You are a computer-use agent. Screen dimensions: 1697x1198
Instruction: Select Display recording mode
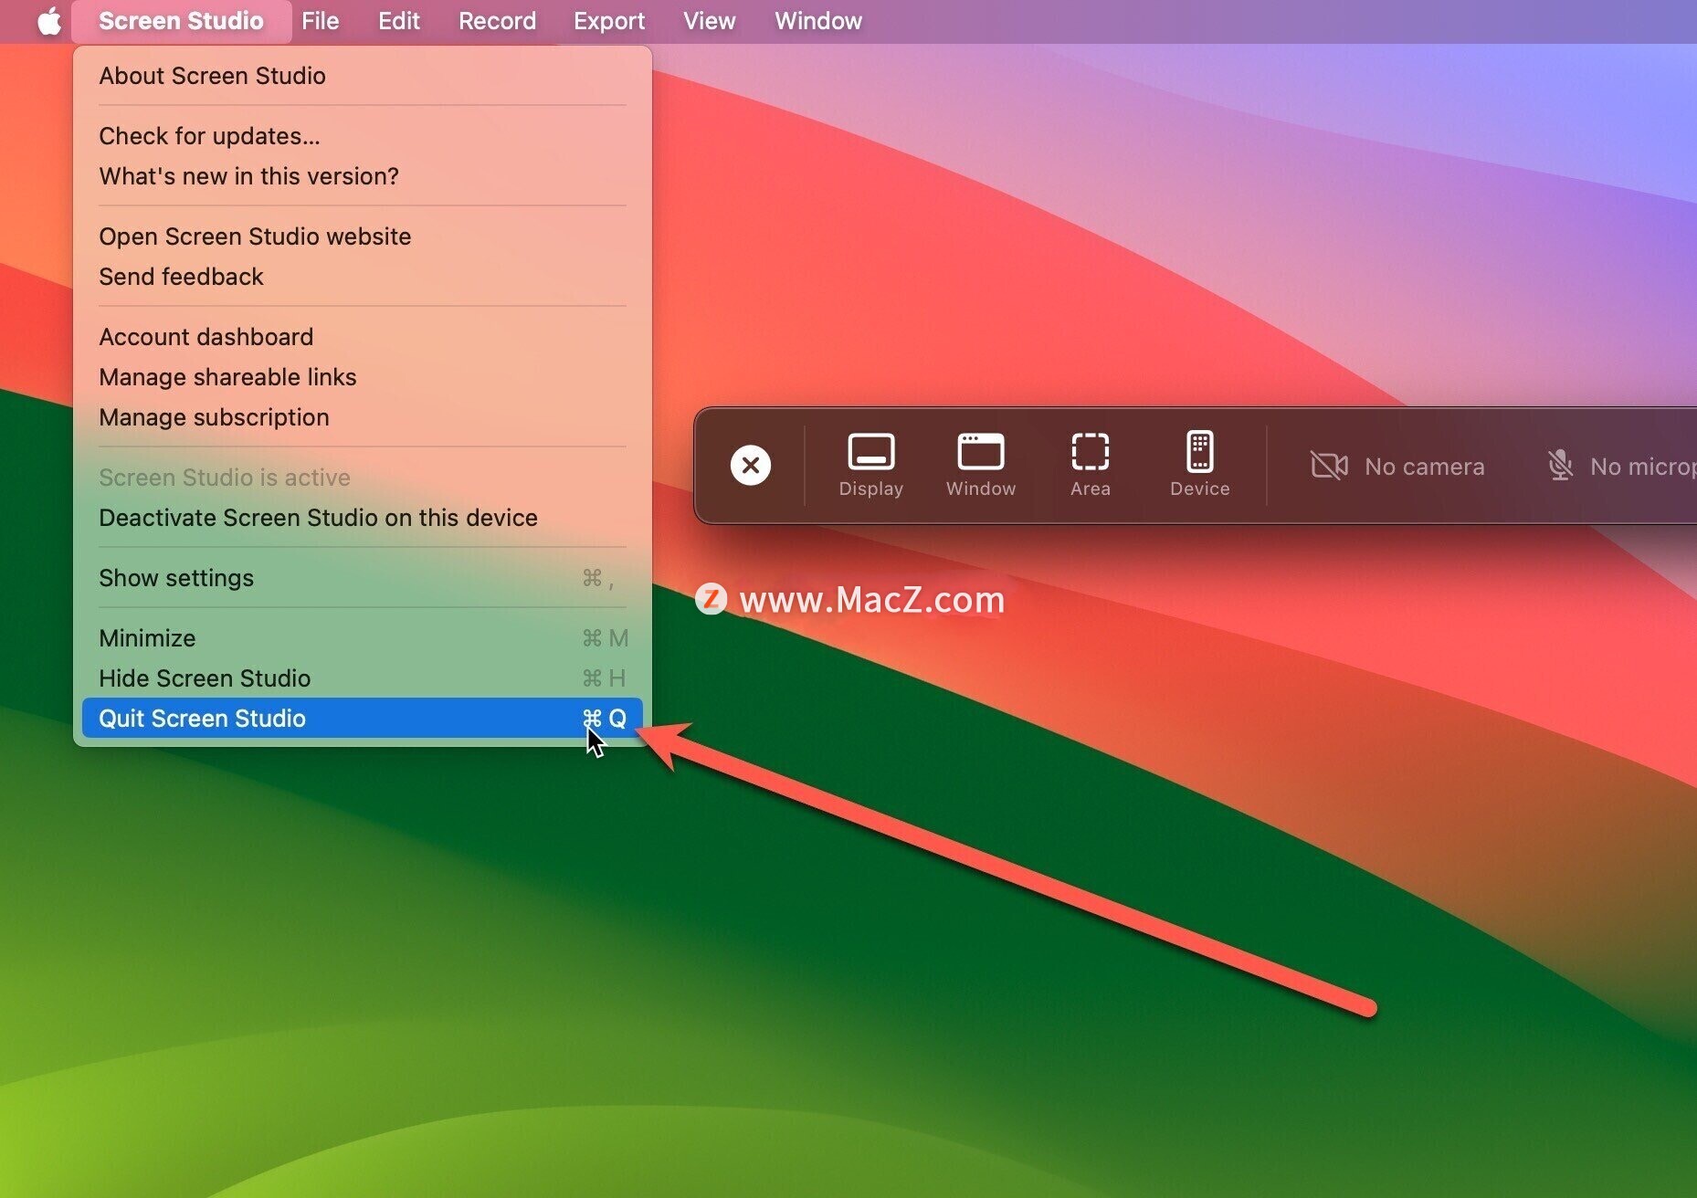(870, 465)
